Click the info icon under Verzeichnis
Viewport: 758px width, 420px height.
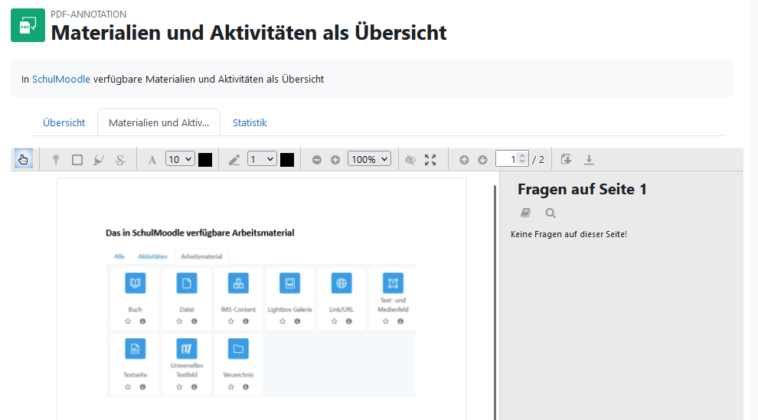[246, 386]
